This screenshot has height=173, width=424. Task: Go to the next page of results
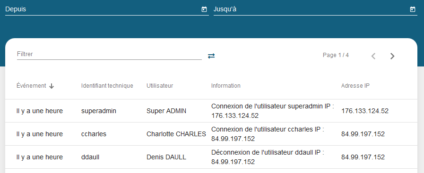point(392,56)
